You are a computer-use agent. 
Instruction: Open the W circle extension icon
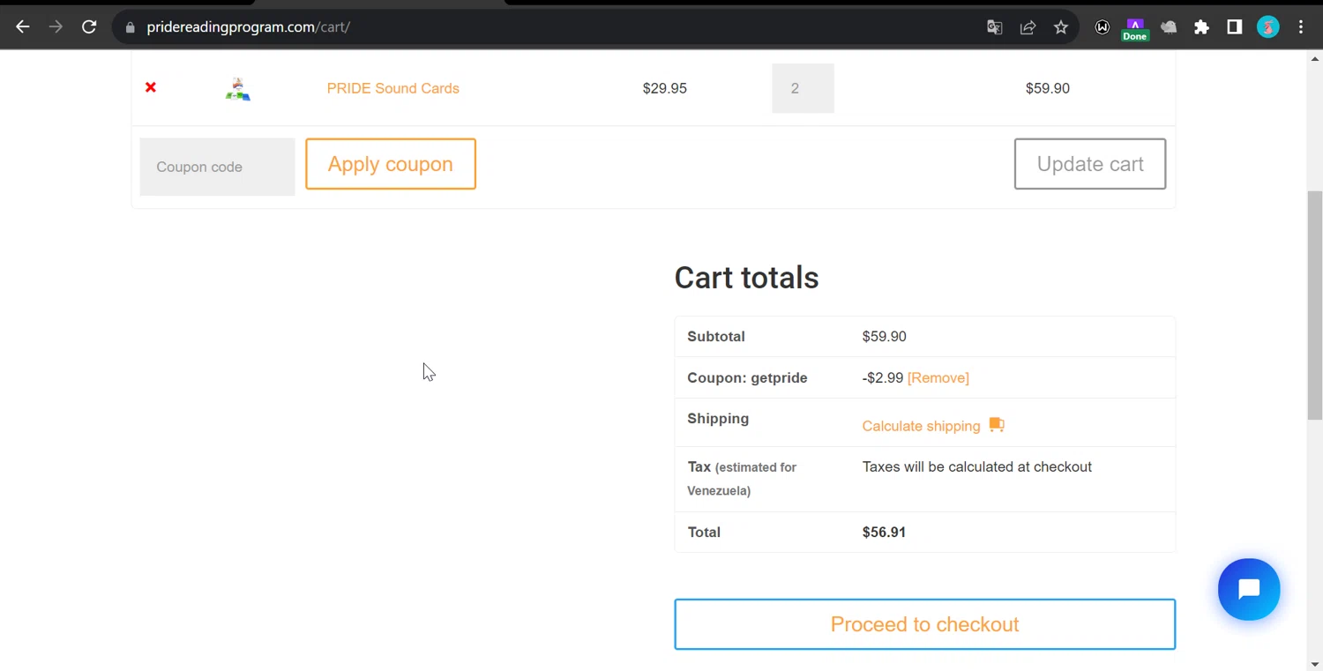tap(1102, 27)
